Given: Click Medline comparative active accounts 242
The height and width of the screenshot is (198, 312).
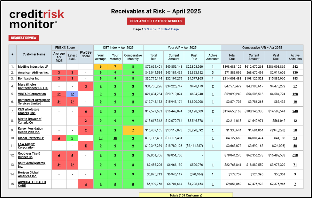Looking at the screenshot, I should click(295, 67).
